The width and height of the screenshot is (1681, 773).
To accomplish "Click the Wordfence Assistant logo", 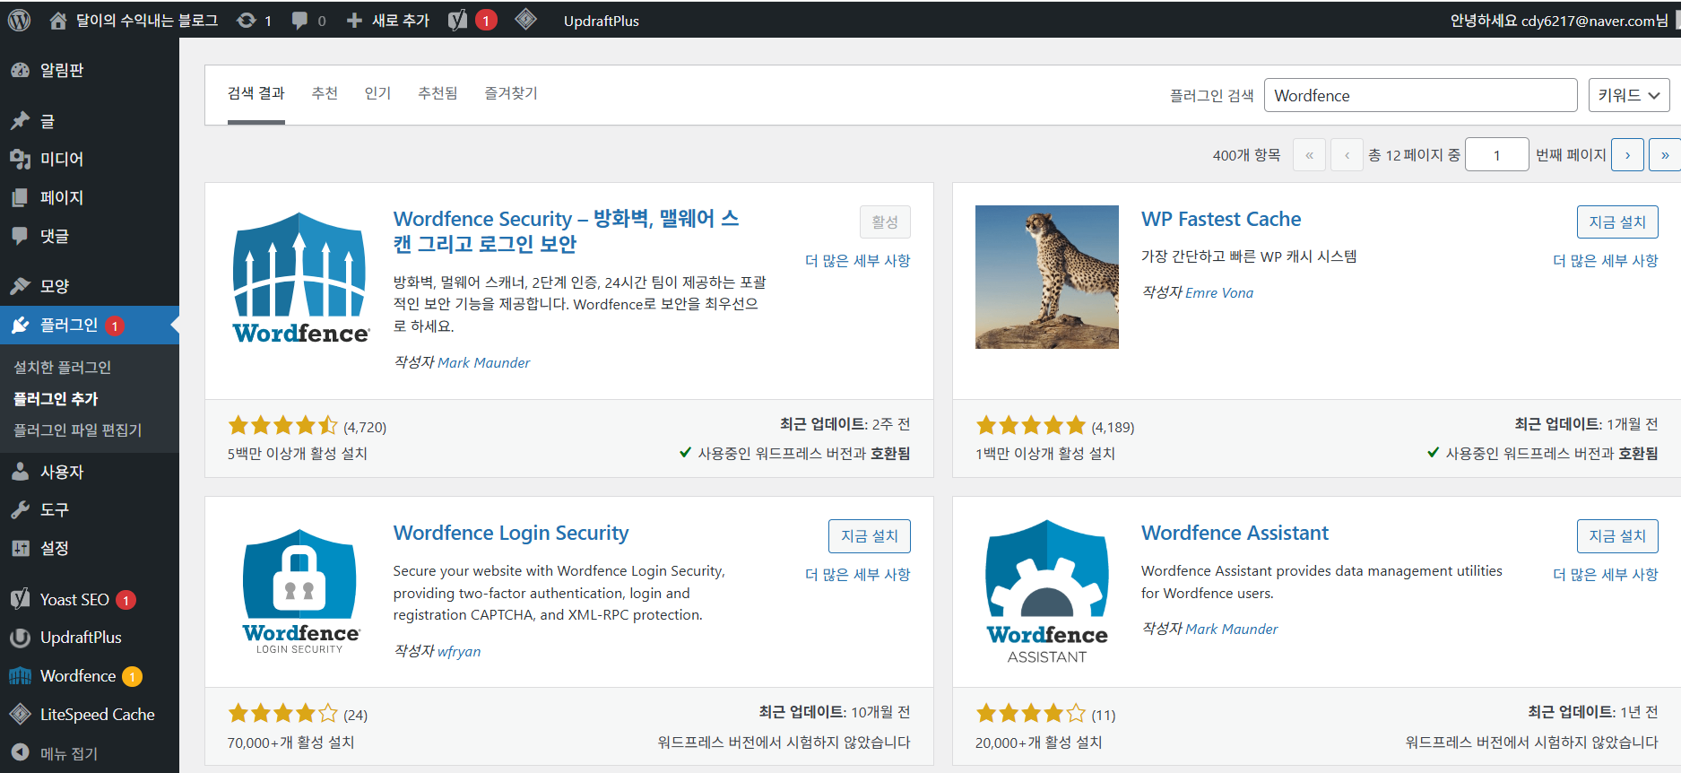I will click(x=1047, y=592).
